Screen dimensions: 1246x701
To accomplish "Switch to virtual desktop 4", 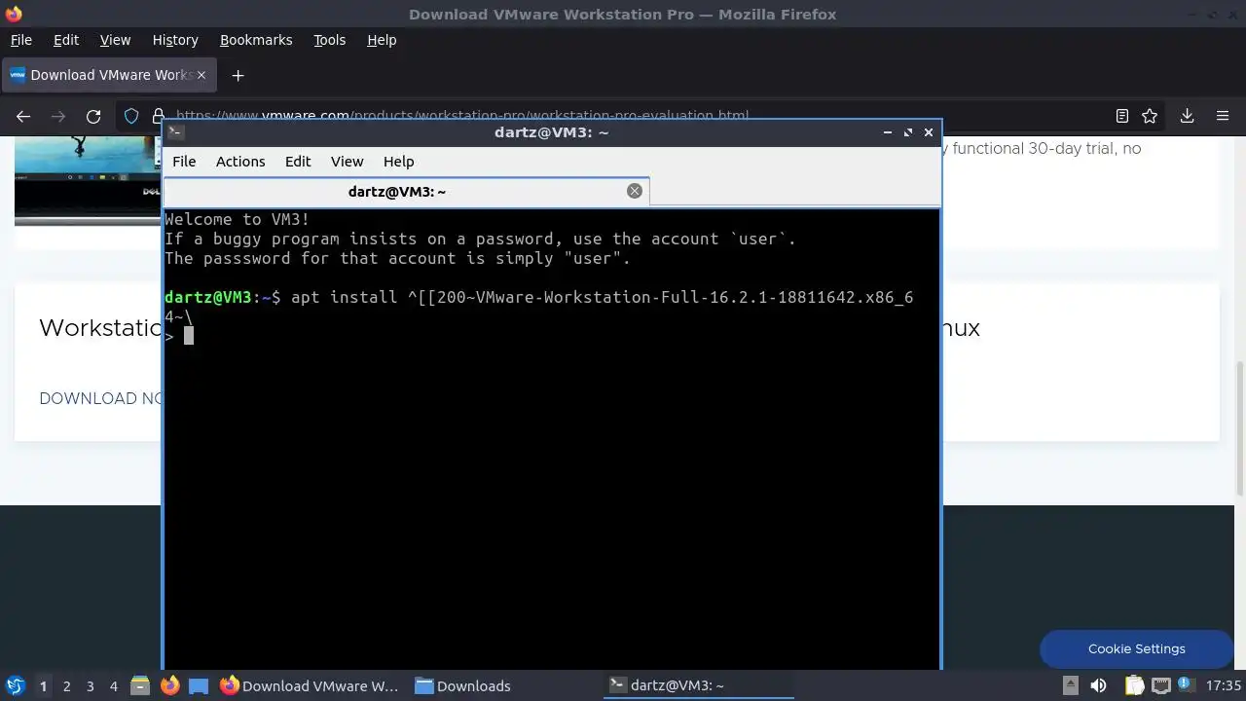I will [114, 686].
